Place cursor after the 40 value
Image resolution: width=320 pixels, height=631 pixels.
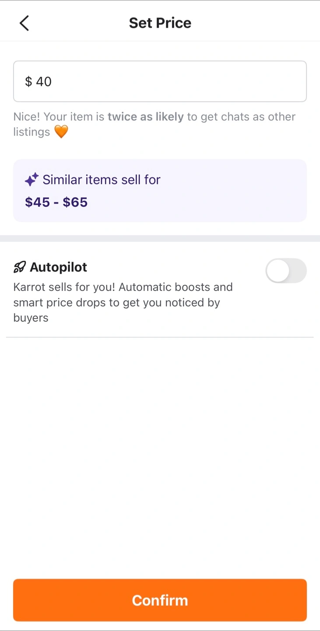pyautogui.click(x=52, y=82)
